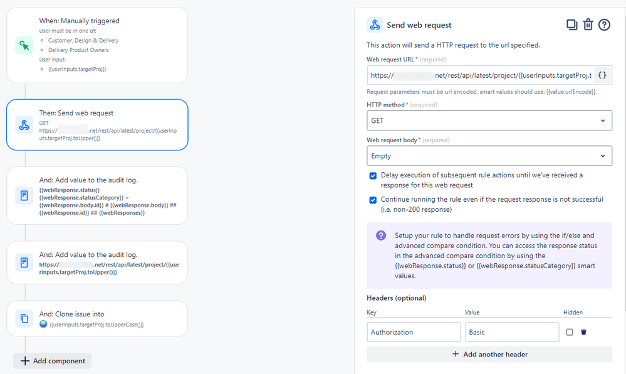This screenshot has height=374, width=626.
Task: Click the Add component button
Action: 53,361
